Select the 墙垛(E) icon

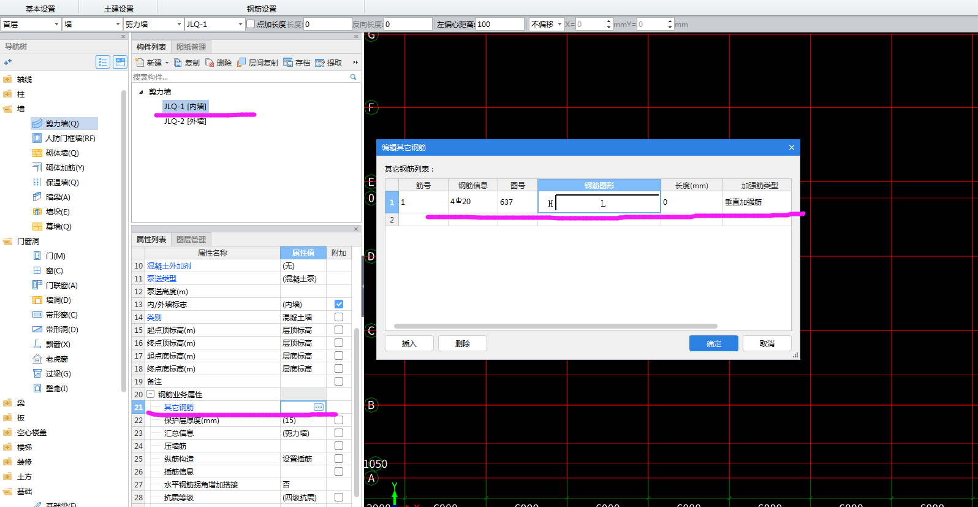pyautogui.click(x=37, y=212)
